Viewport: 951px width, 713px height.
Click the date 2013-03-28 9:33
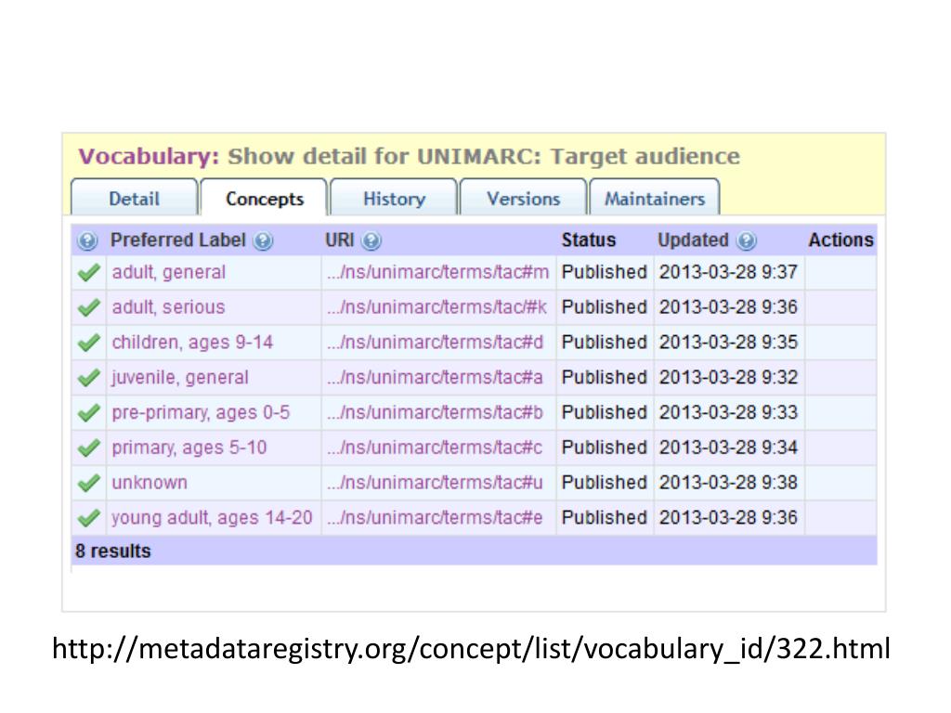(x=728, y=413)
